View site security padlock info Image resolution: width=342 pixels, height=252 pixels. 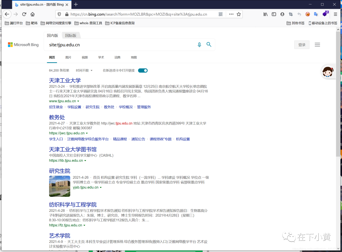[x=67, y=14]
